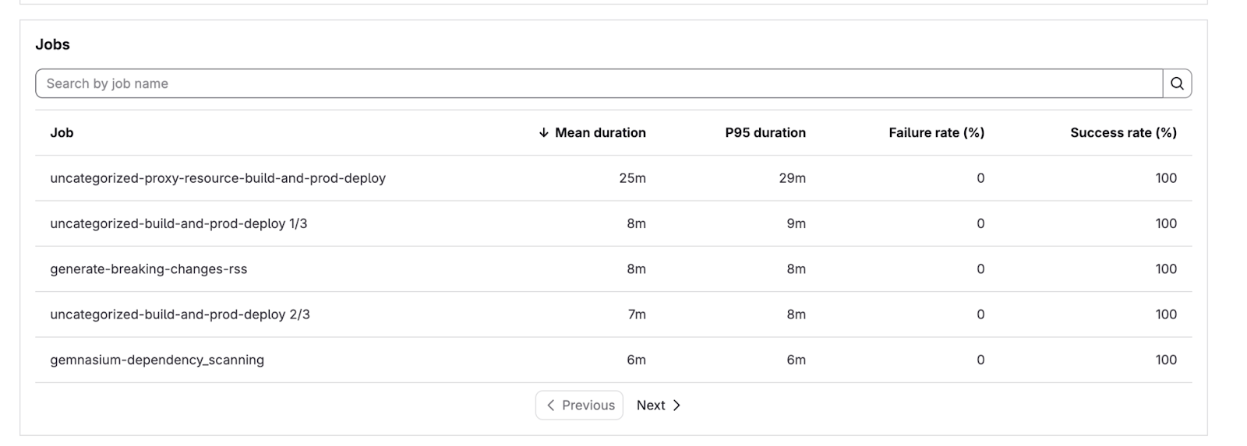Open uncategorized-build-and-prod-deploy 2/3 job
Viewport: 1247px width, 446px height.
[x=180, y=314]
